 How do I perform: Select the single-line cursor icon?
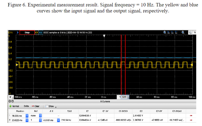pos(172,32)
